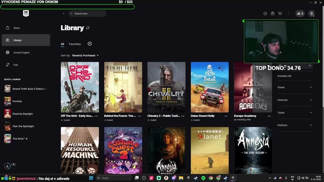The width and height of the screenshot is (324, 182).
Task: Install Behind the Frame
Action: point(109,120)
